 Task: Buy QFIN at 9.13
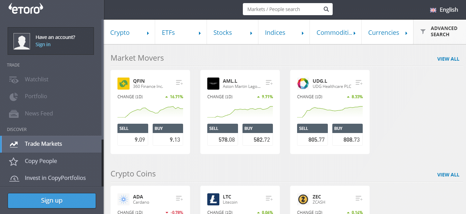pos(168,135)
